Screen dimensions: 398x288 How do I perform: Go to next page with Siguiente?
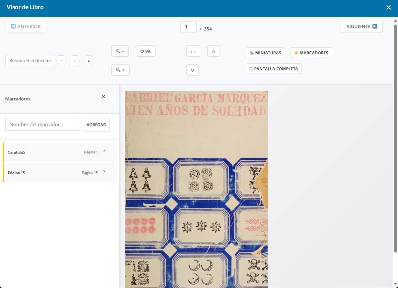coord(362,27)
